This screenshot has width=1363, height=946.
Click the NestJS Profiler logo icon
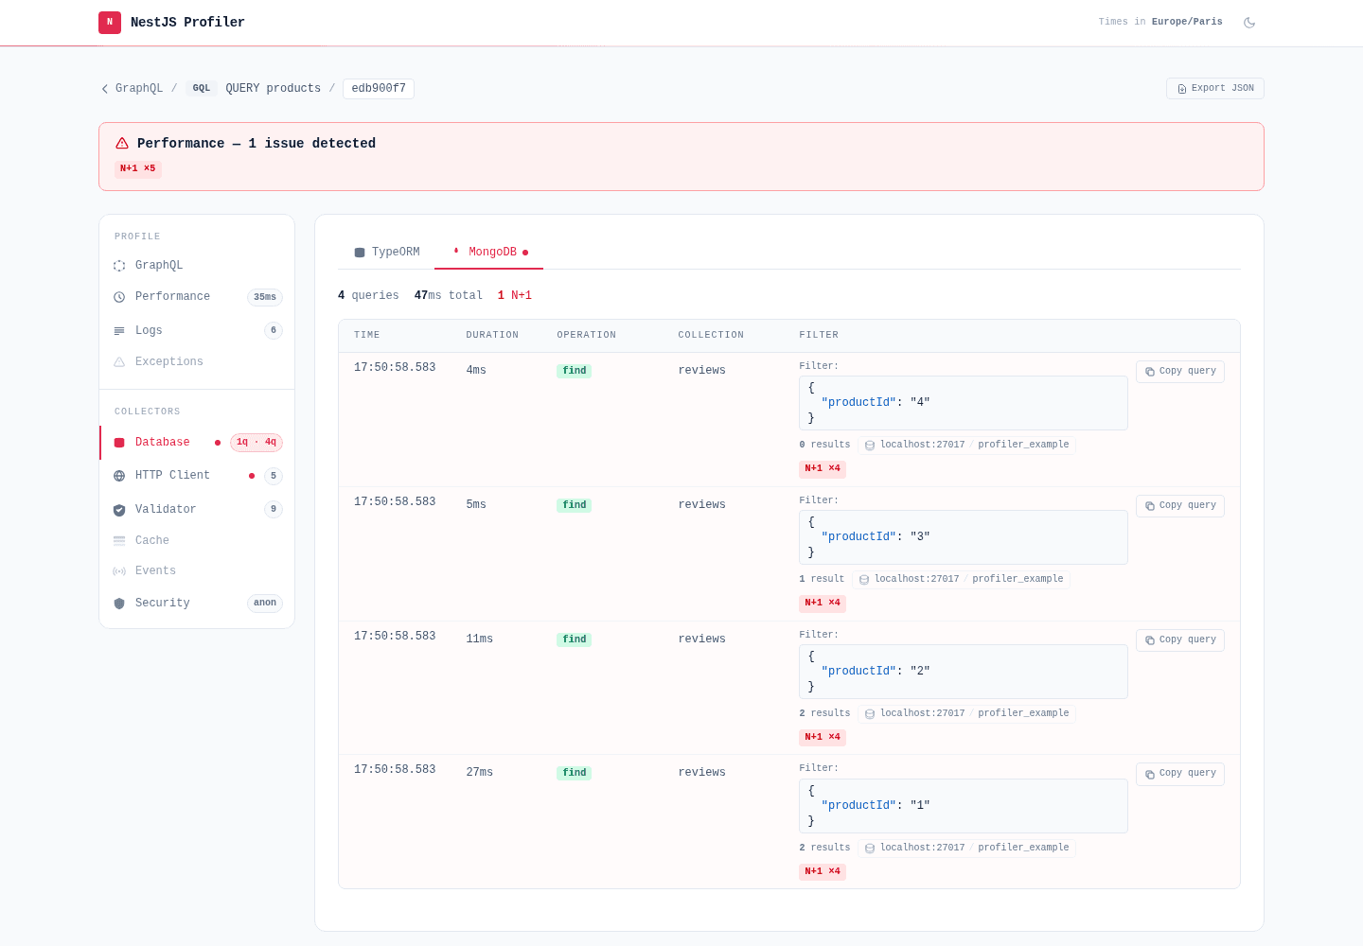[x=110, y=22]
